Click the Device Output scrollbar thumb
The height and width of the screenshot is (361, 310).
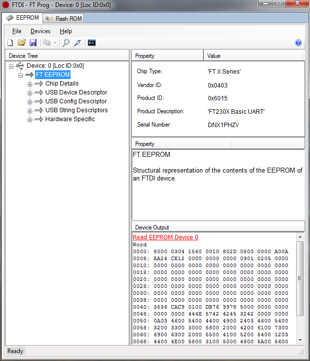tap(300, 278)
